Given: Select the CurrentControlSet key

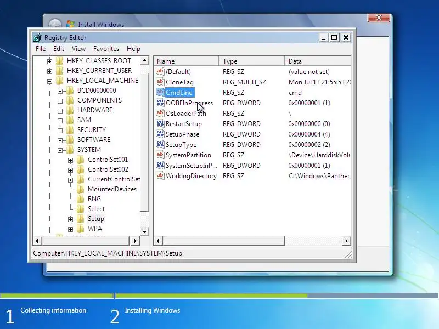Looking at the screenshot, I should click(x=114, y=179).
